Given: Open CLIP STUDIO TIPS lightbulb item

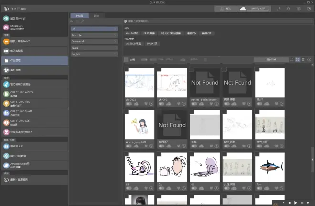Looking at the screenshot, I should click(34, 104).
